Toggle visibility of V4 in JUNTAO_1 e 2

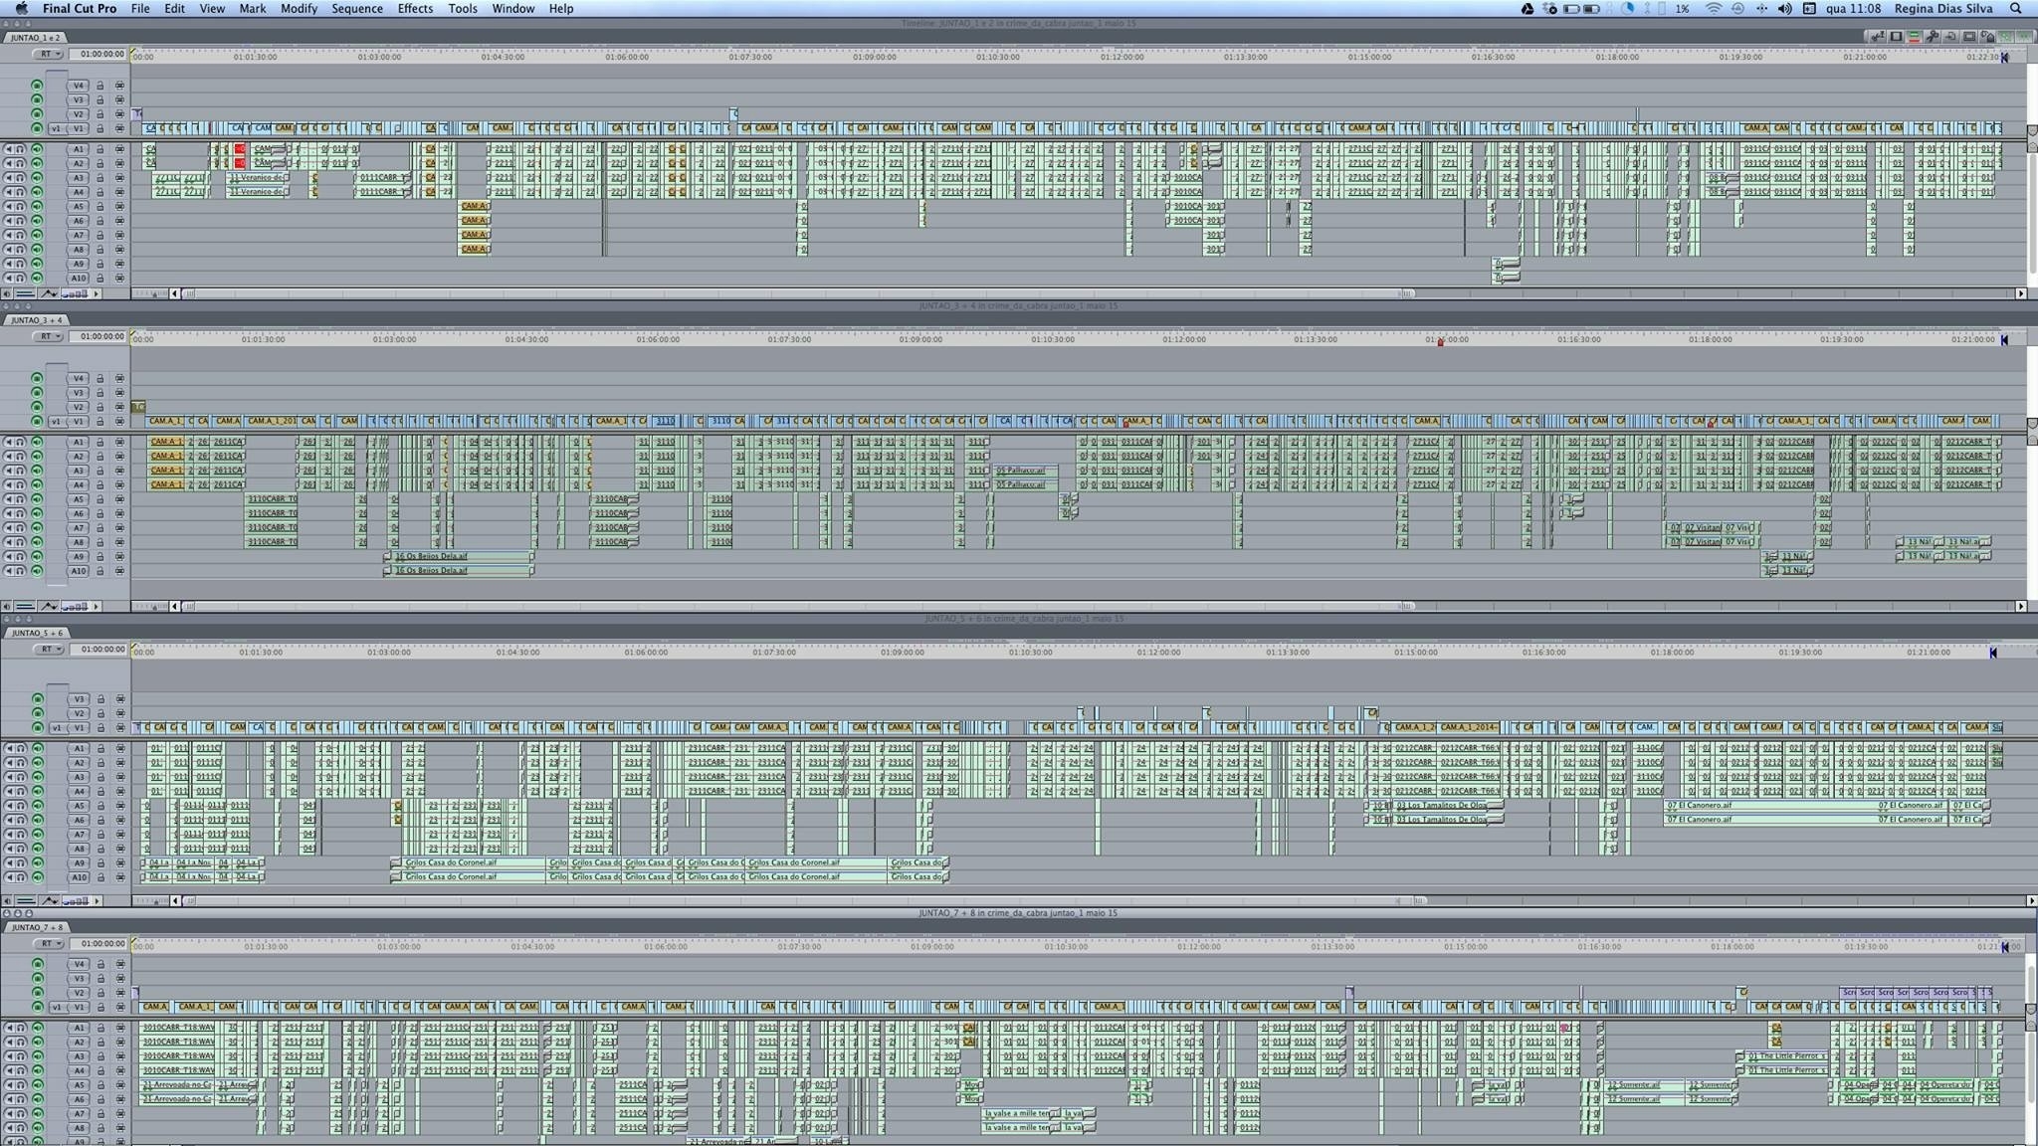click(37, 86)
